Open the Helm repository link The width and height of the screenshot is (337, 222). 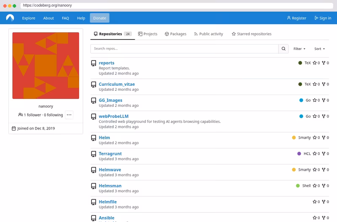click(x=104, y=137)
